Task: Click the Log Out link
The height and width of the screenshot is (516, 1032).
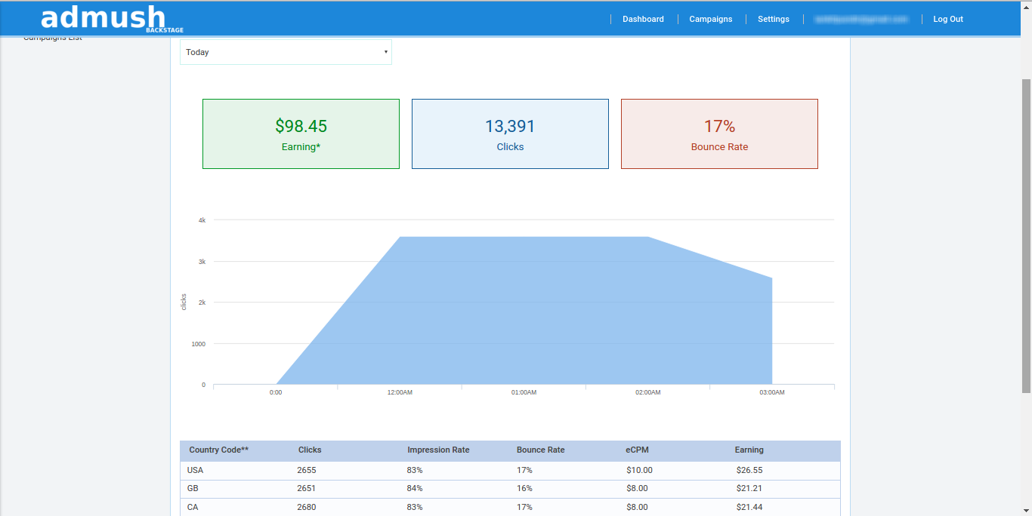Action: tap(947, 19)
